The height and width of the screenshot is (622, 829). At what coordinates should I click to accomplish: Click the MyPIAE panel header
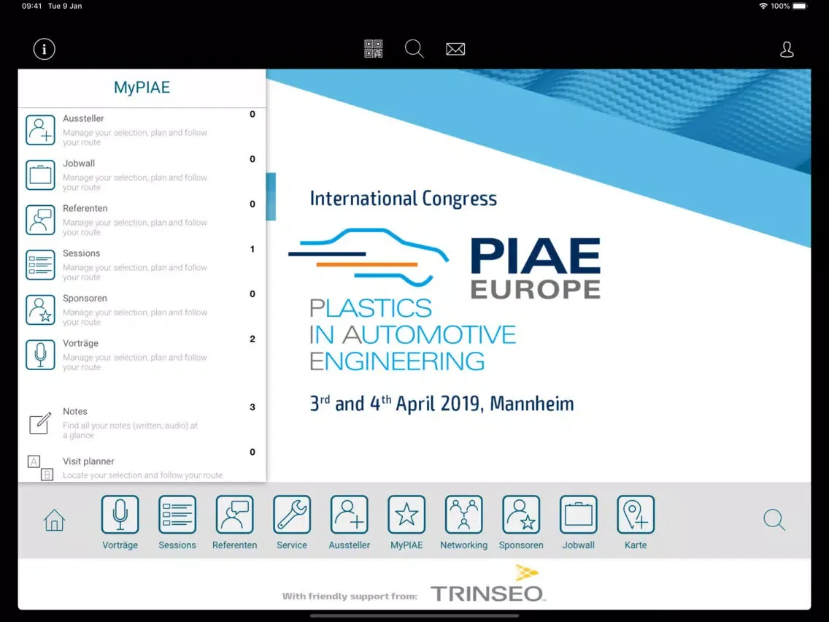point(142,88)
